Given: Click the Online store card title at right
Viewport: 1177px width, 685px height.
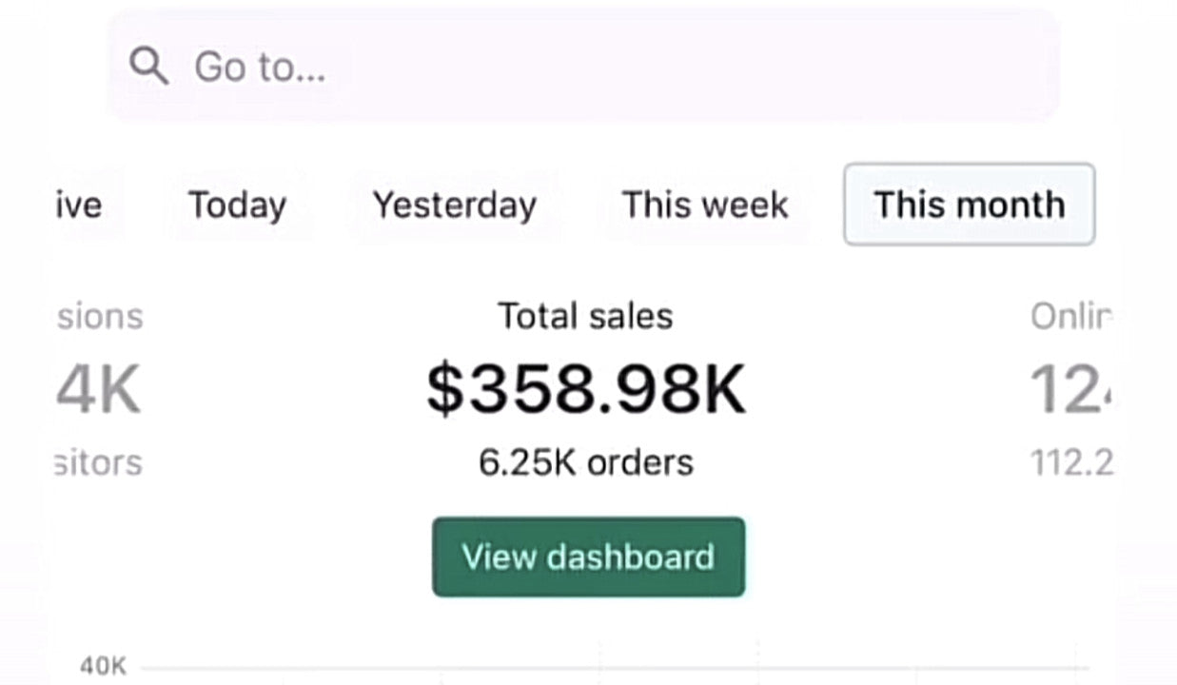Looking at the screenshot, I should click(1070, 316).
